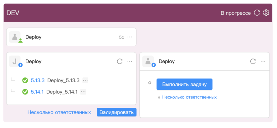Open more options on J Deploy card
The image size is (277, 128).
[130, 61]
